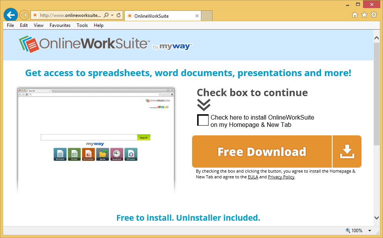Viewport: 383px width, 238px height.
Task: Open a new blank tab
Action: tap(207, 16)
